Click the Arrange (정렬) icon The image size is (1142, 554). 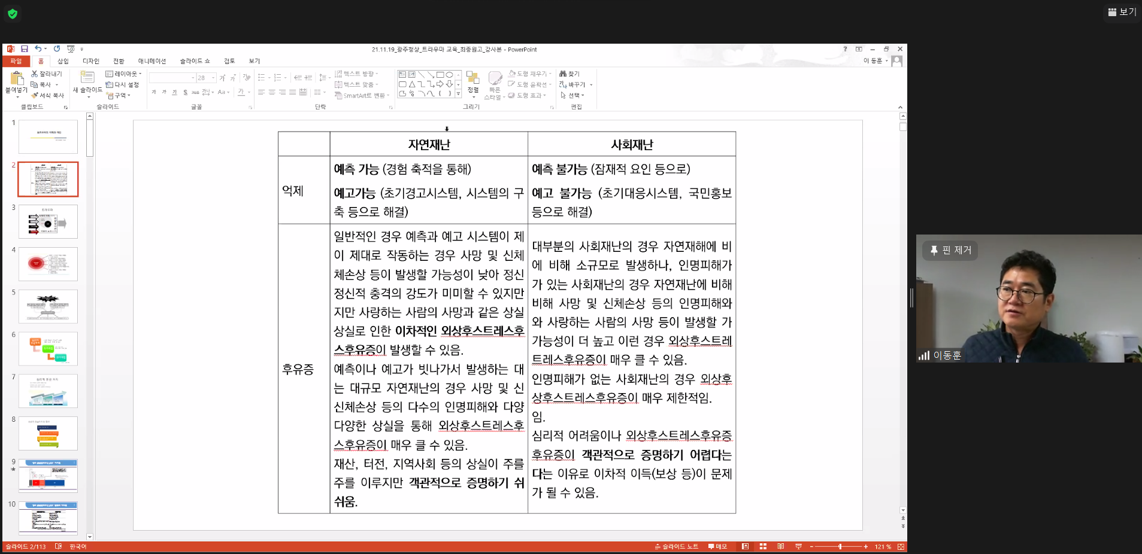[x=473, y=78]
